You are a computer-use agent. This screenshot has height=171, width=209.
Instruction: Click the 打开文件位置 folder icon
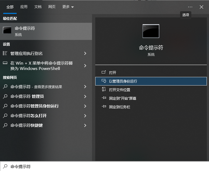click(x=104, y=90)
